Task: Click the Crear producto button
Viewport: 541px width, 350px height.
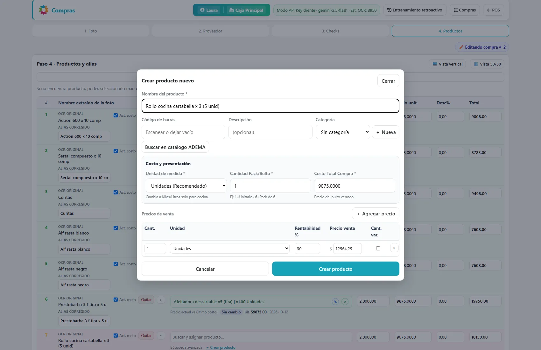Action: (x=336, y=269)
